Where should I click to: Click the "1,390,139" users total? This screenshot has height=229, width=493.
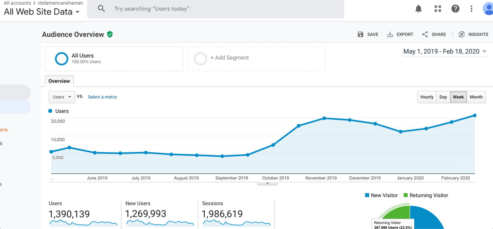[69, 214]
